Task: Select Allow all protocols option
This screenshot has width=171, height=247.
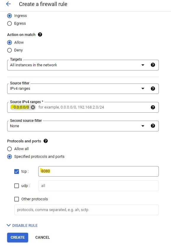Action: [x=9, y=149]
